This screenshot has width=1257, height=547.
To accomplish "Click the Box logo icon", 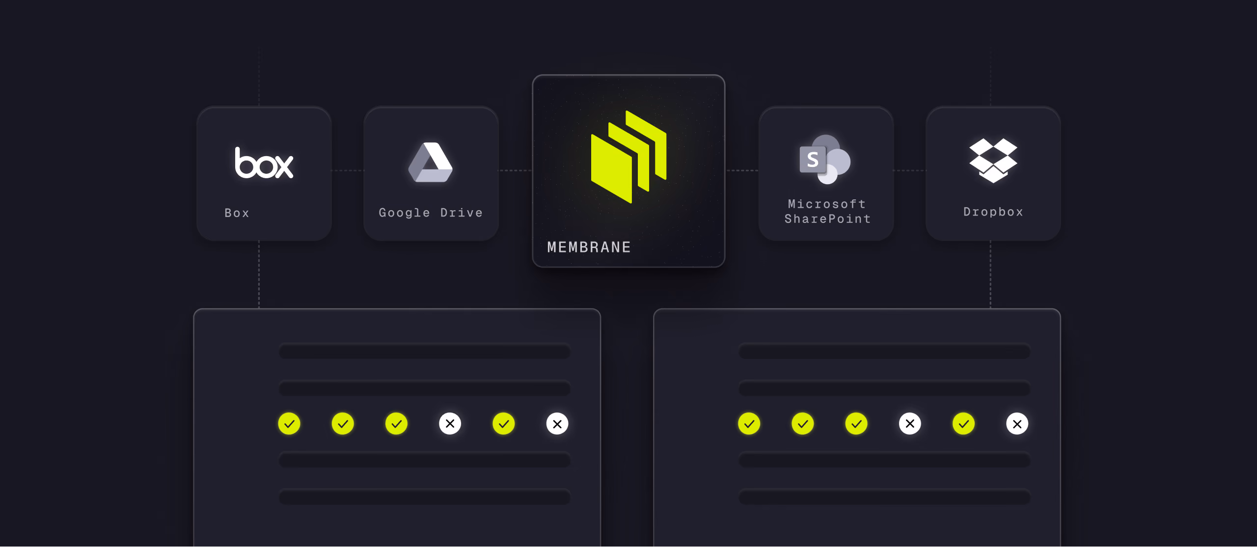I will tap(264, 163).
